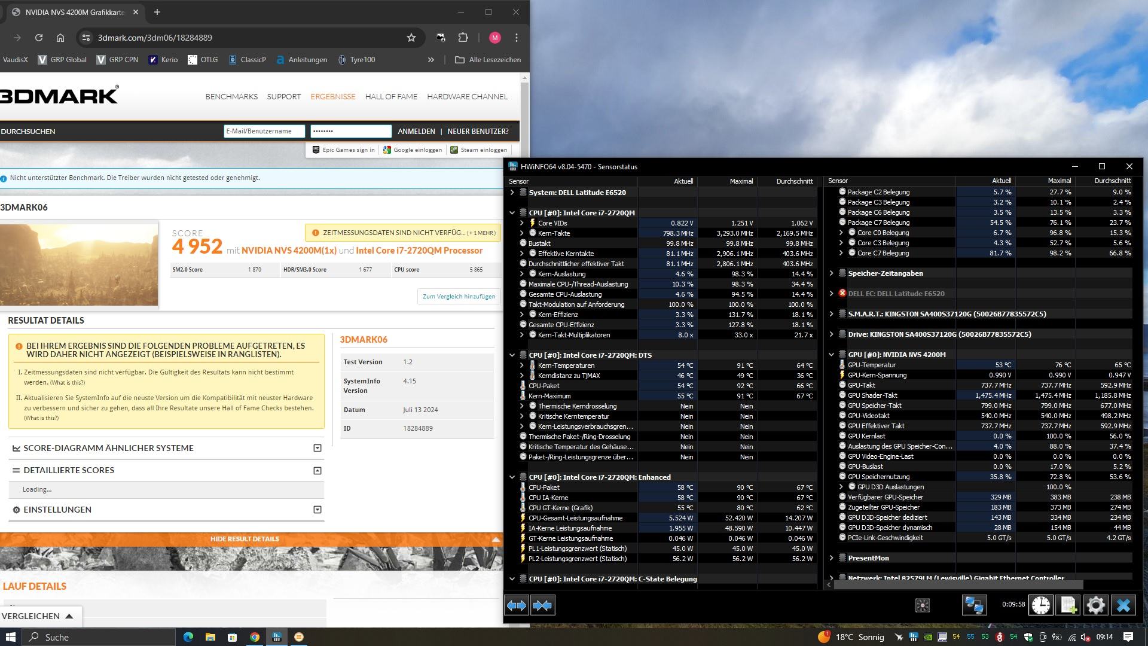Open Google Chrome taskbar icon
Viewport: 1148px width, 646px height.
(255, 637)
